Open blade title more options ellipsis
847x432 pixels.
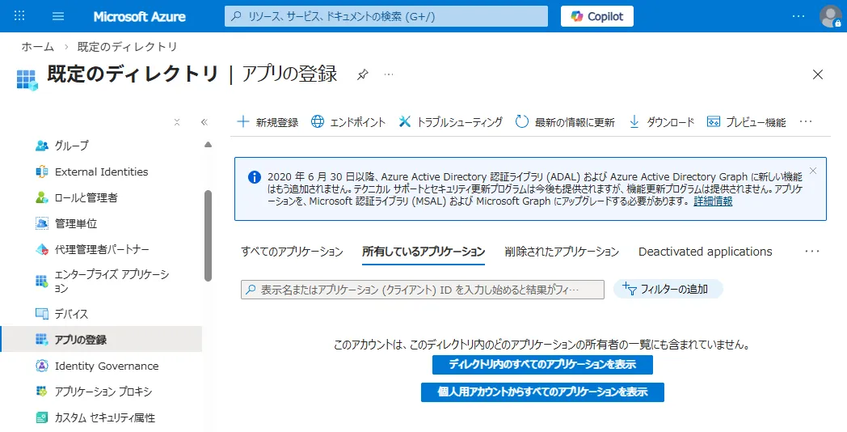[389, 74]
